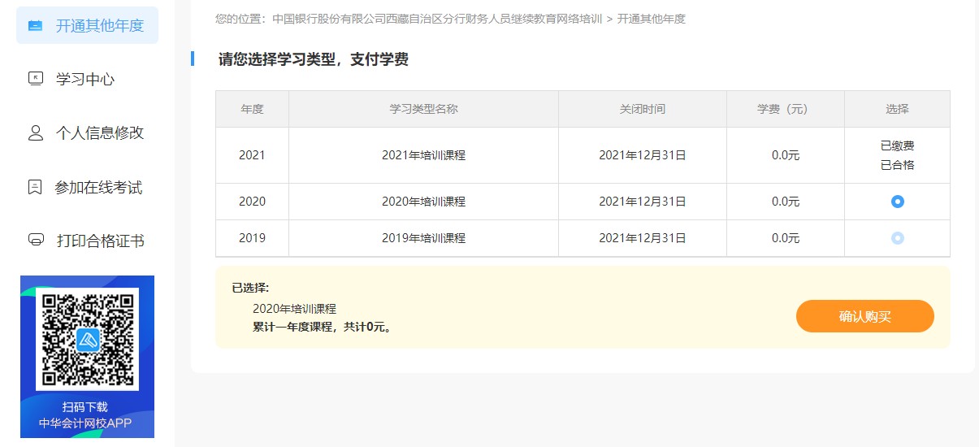Image resolution: width=979 pixels, height=447 pixels.
Task: Click the 中国银行股份有限公司西藏自治区分行 breadcrumb link
Action: click(x=437, y=19)
